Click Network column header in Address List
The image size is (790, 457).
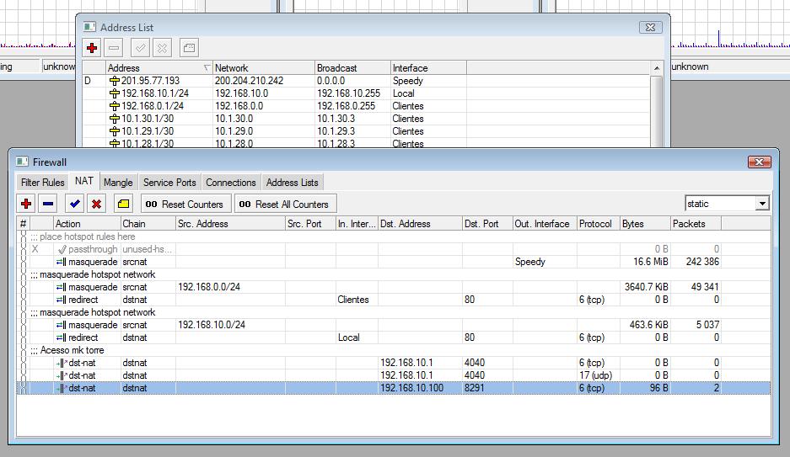coord(264,68)
